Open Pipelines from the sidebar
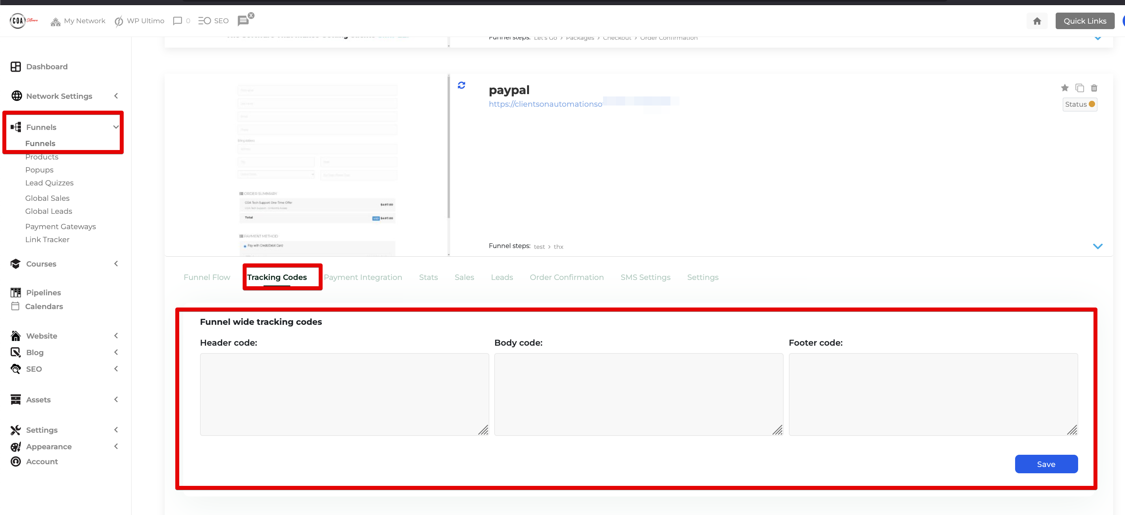This screenshot has height=515, width=1125. click(43, 293)
